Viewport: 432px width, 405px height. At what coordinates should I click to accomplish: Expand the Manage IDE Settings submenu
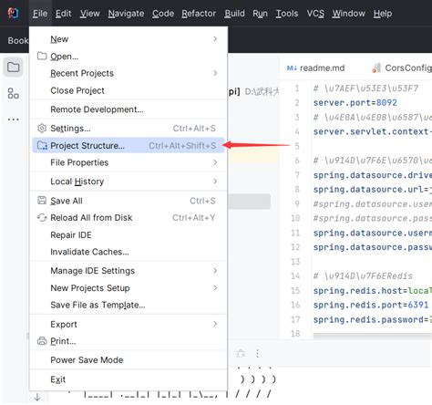click(x=129, y=271)
